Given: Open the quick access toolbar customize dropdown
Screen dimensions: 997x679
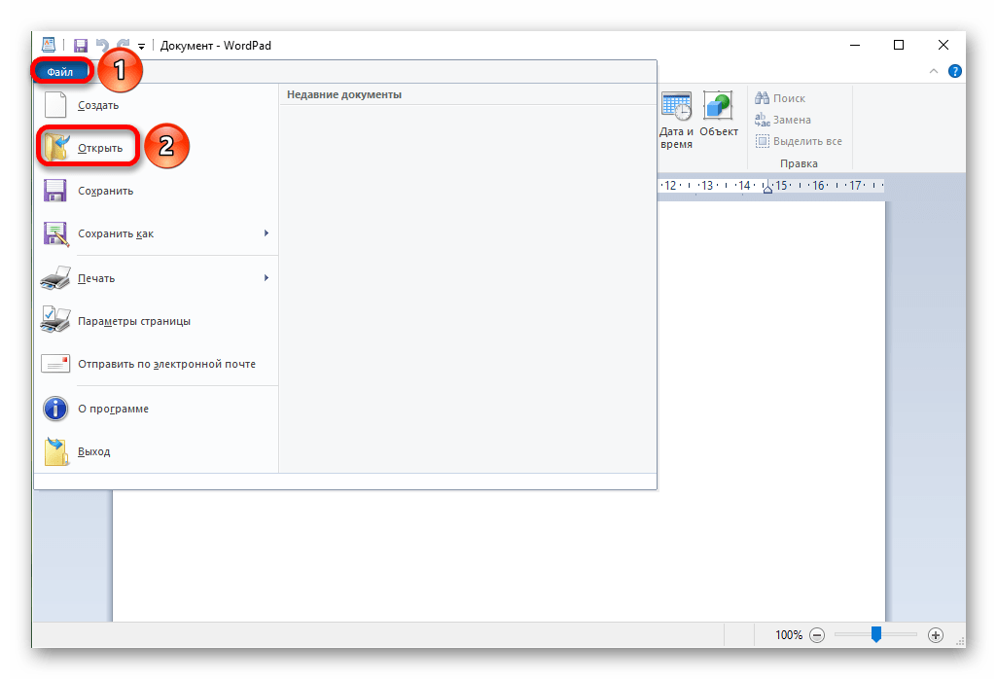Looking at the screenshot, I should pos(141,46).
